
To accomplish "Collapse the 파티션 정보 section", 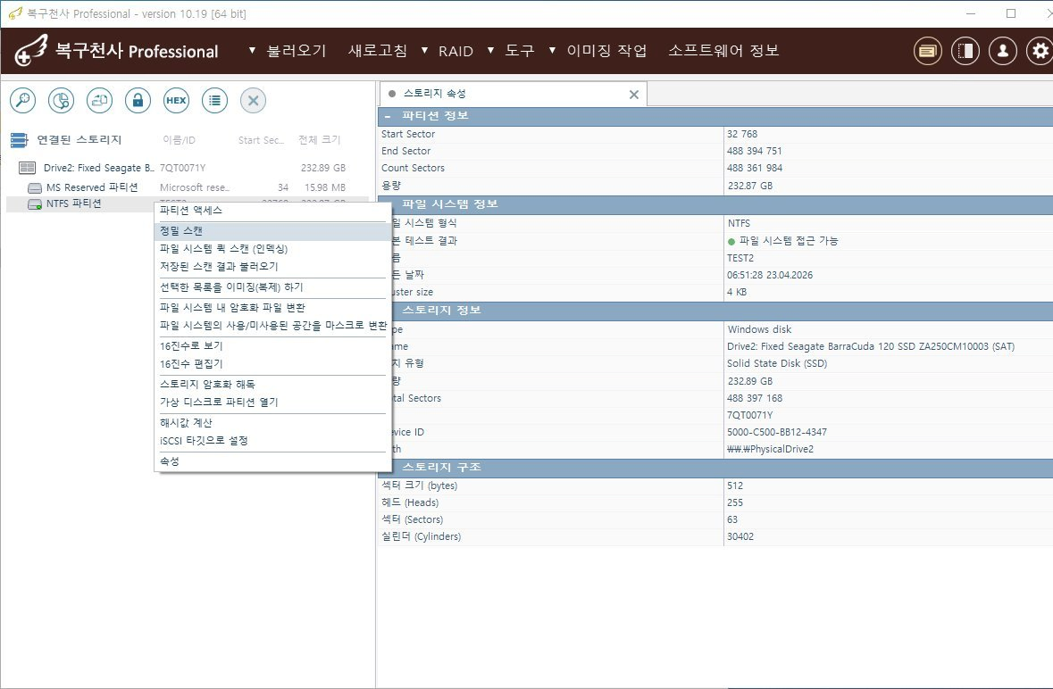I will point(388,116).
